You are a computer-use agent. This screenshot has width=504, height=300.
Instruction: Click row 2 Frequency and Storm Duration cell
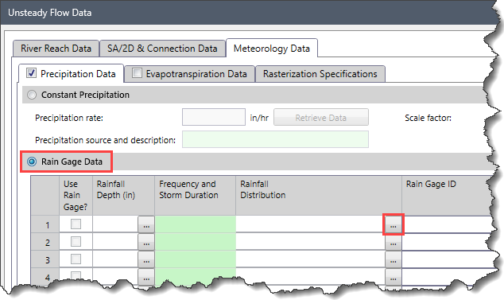tap(195, 242)
